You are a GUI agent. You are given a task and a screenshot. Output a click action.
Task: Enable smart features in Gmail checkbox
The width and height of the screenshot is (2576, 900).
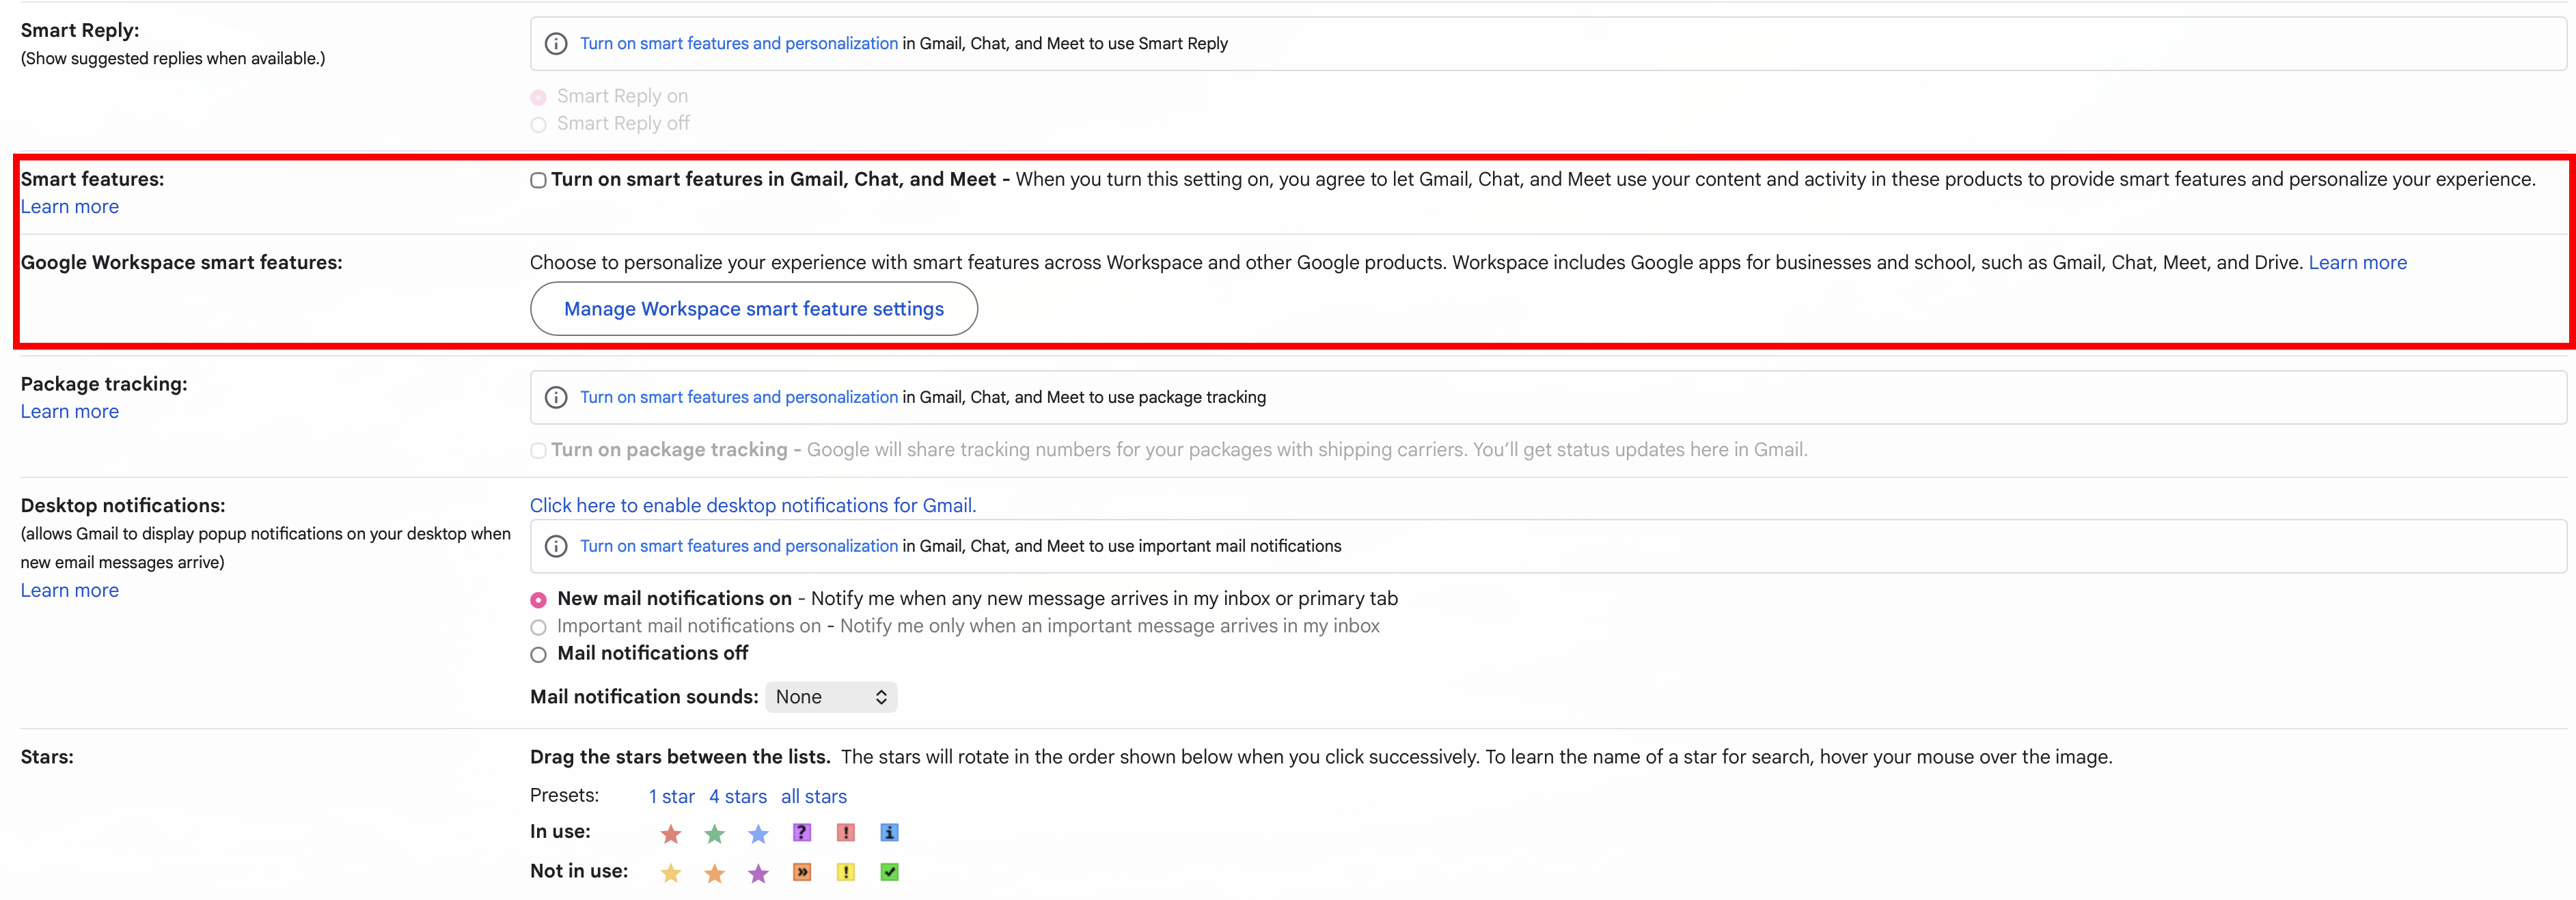coord(538,181)
